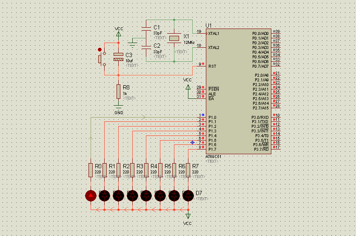Select resistor R7 component

pos(188,170)
